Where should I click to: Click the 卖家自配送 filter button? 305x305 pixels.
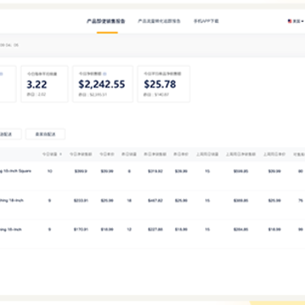(x=45, y=134)
